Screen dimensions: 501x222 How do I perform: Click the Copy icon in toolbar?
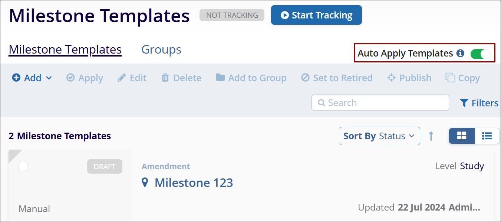(x=450, y=78)
